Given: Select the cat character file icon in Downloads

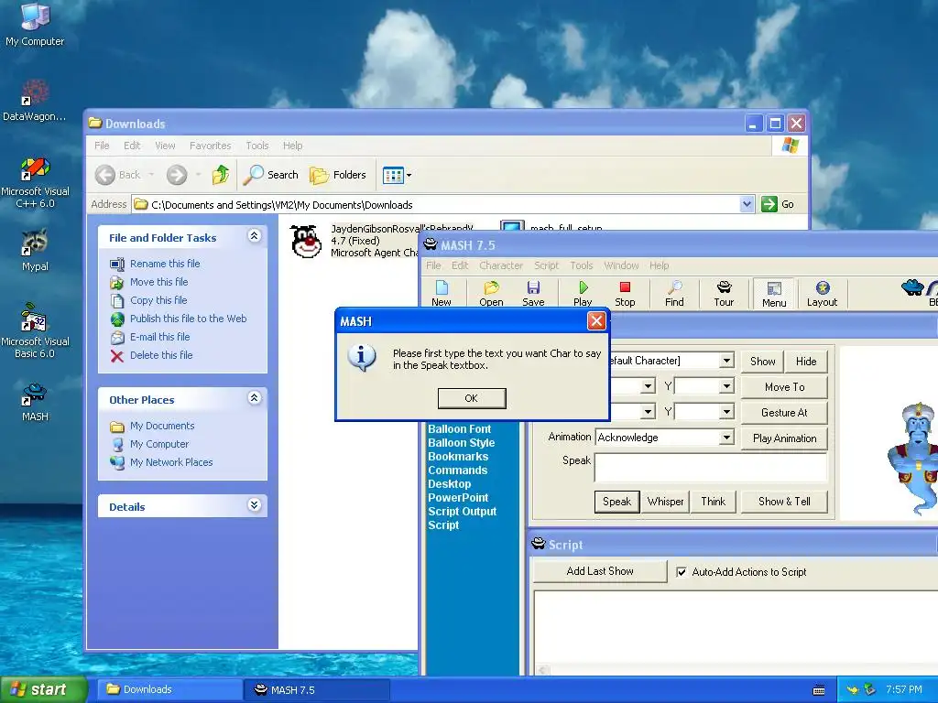Looking at the screenshot, I should coord(306,242).
